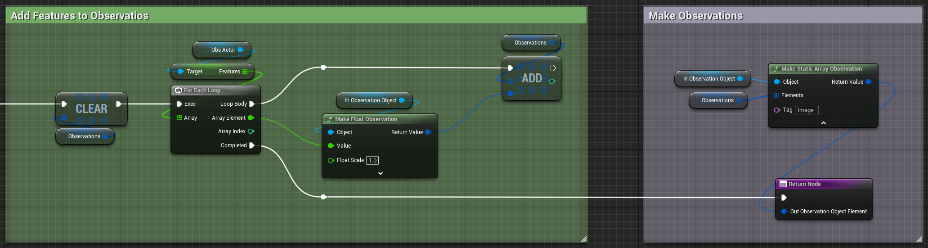
Task: Edit the Float Scale value field
Action: (x=372, y=160)
